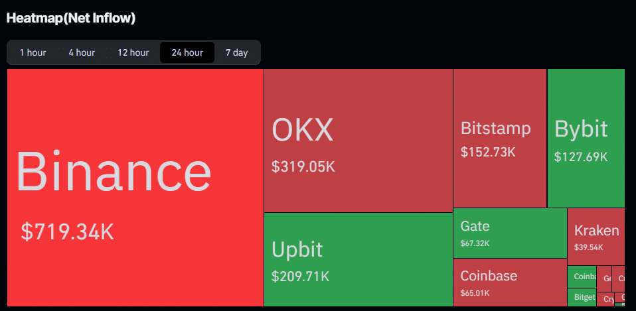Choose the 12 hour timeframe
This screenshot has height=311, width=636.
click(x=133, y=52)
